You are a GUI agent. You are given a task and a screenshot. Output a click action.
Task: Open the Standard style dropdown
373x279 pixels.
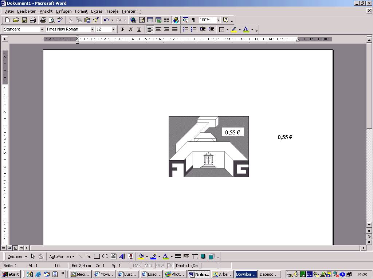(x=42, y=29)
